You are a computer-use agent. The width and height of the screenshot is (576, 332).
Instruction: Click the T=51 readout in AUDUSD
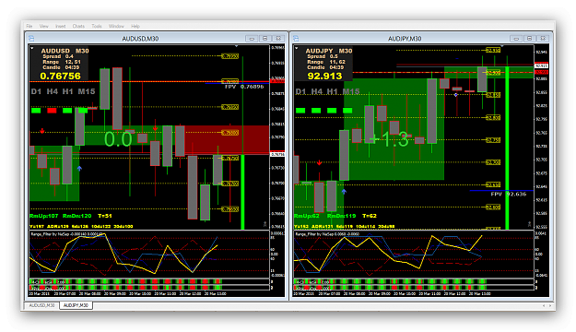105,216
